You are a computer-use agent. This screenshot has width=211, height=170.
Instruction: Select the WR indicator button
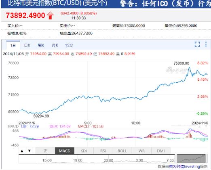(141, 151)
